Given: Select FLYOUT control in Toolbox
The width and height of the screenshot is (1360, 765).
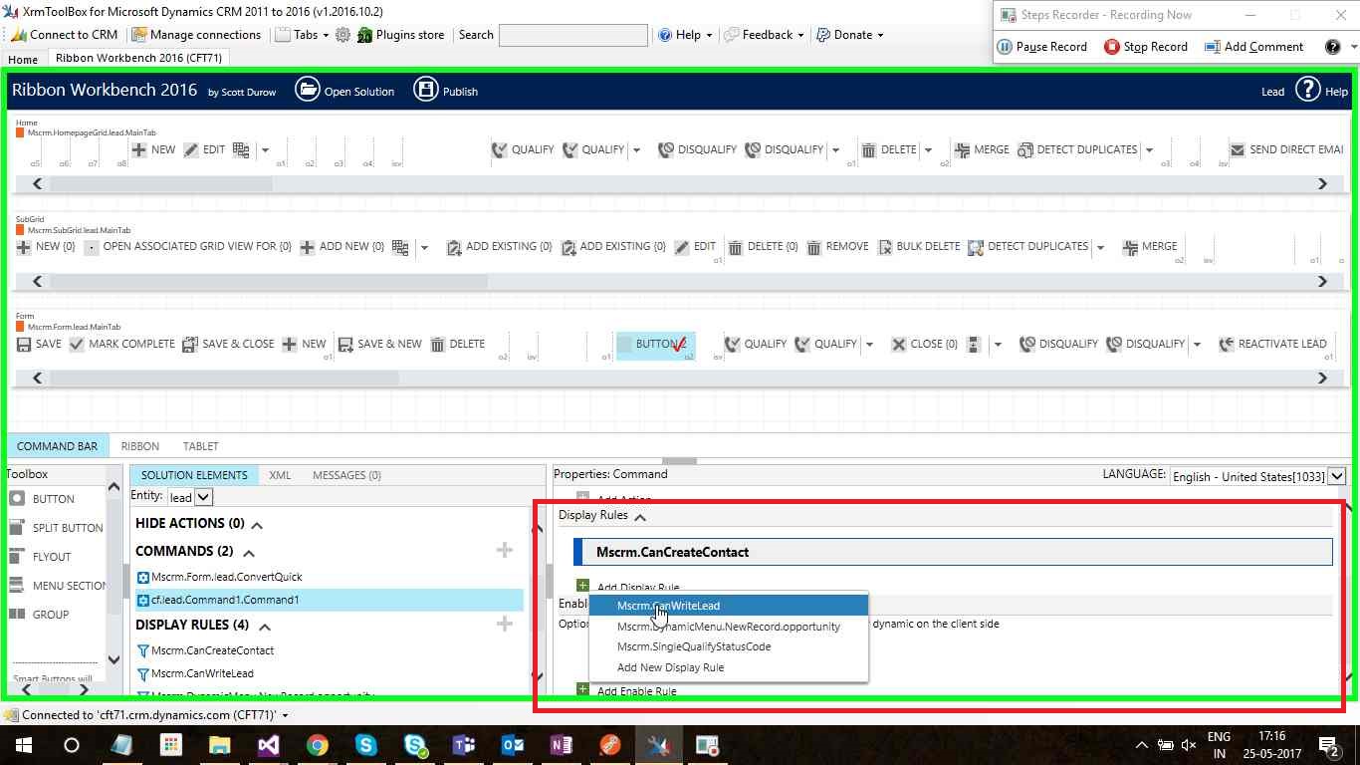Looking at the screenshot, I should [x=41, y=557].
